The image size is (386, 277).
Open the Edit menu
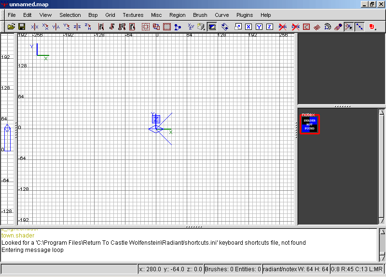(28, 15)
